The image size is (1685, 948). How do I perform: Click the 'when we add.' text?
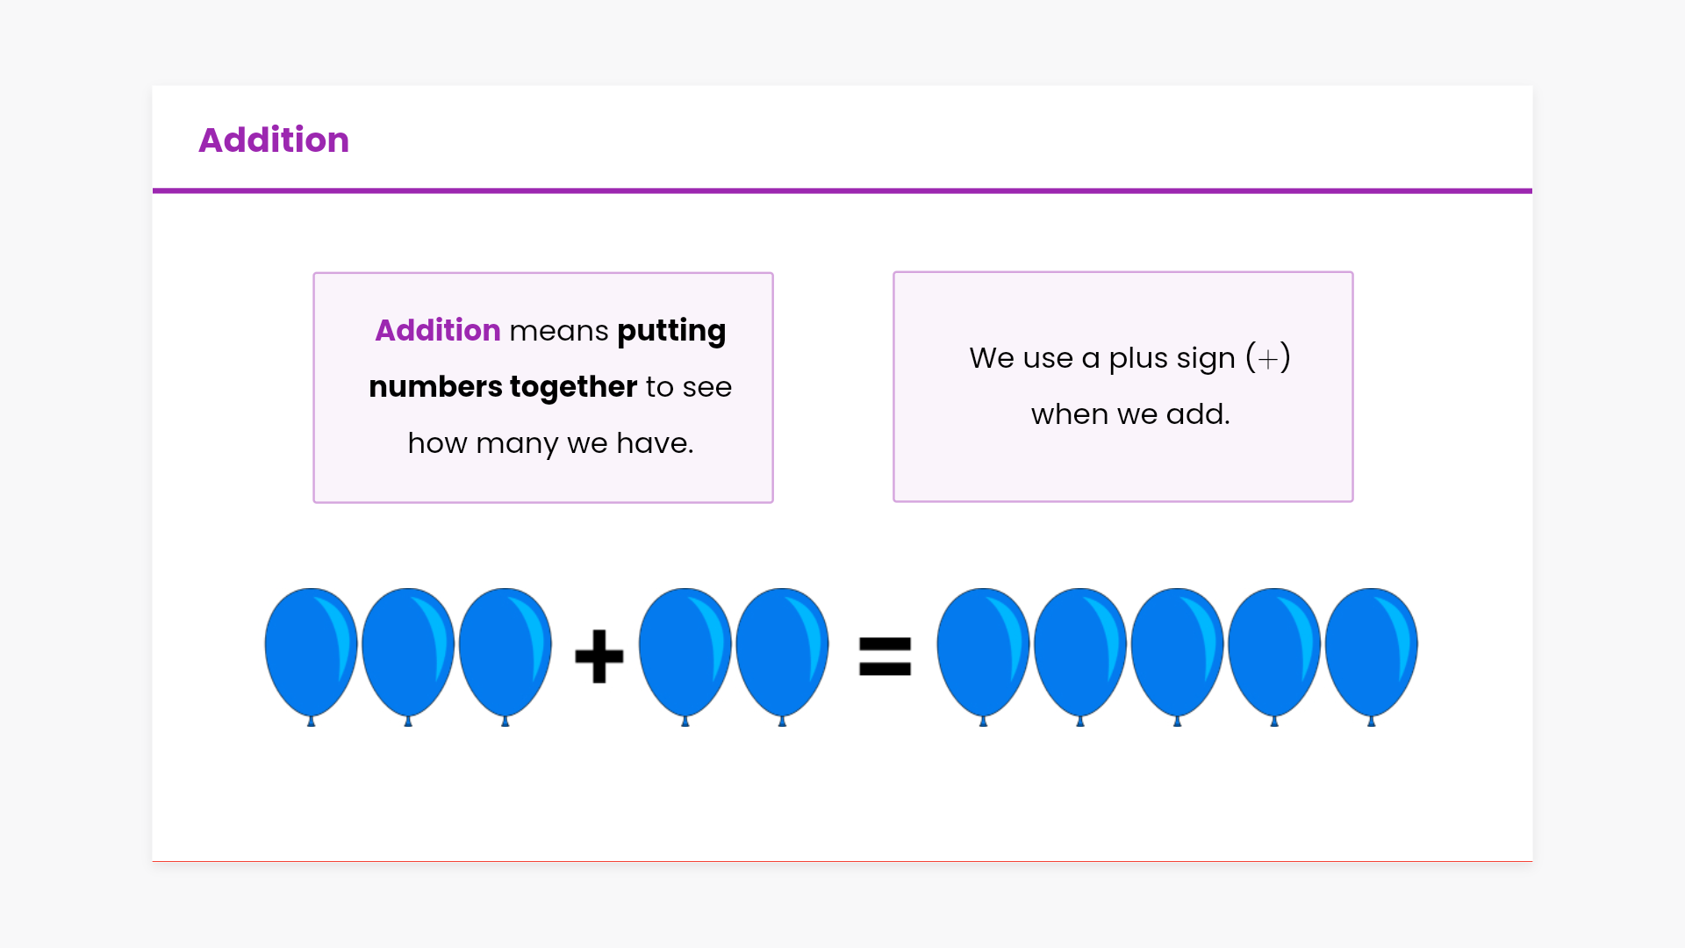[1130, 414]
